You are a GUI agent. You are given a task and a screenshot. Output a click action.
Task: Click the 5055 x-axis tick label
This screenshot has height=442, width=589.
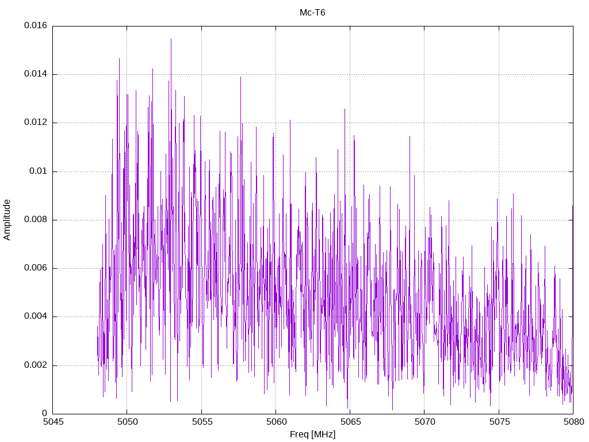pos(202,422)
